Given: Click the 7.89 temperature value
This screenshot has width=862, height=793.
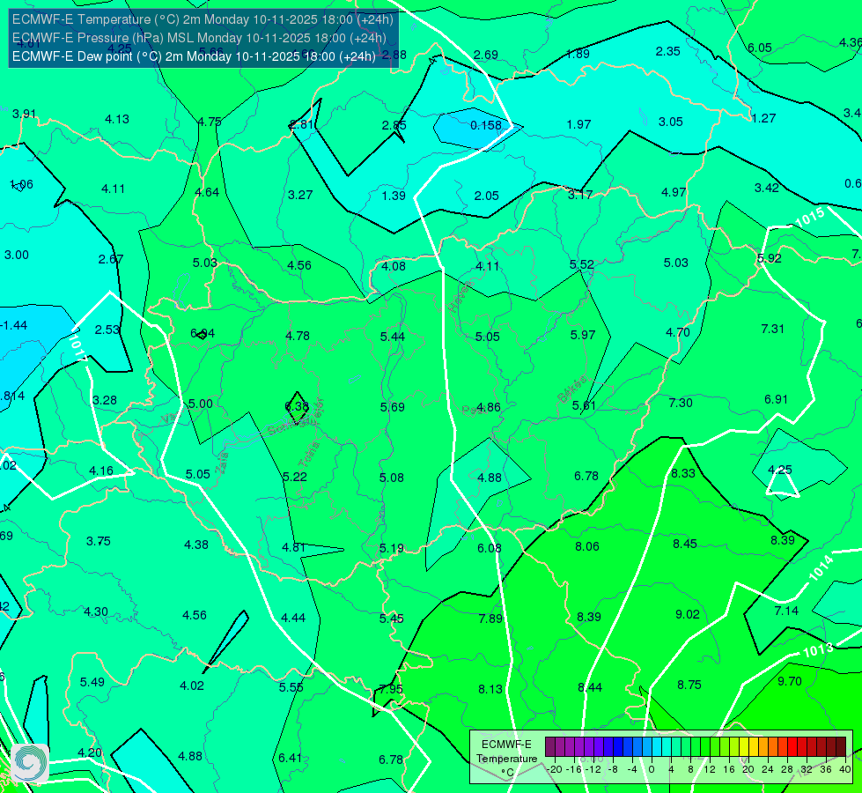Looking at the screenshot, I should point(490,619).
